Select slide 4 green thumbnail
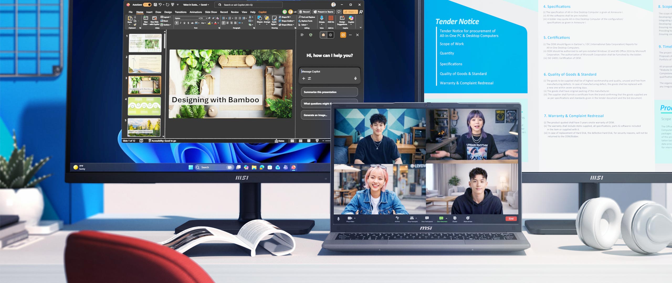The height and width of the screenshot is (283, 672). coord(144,106)
